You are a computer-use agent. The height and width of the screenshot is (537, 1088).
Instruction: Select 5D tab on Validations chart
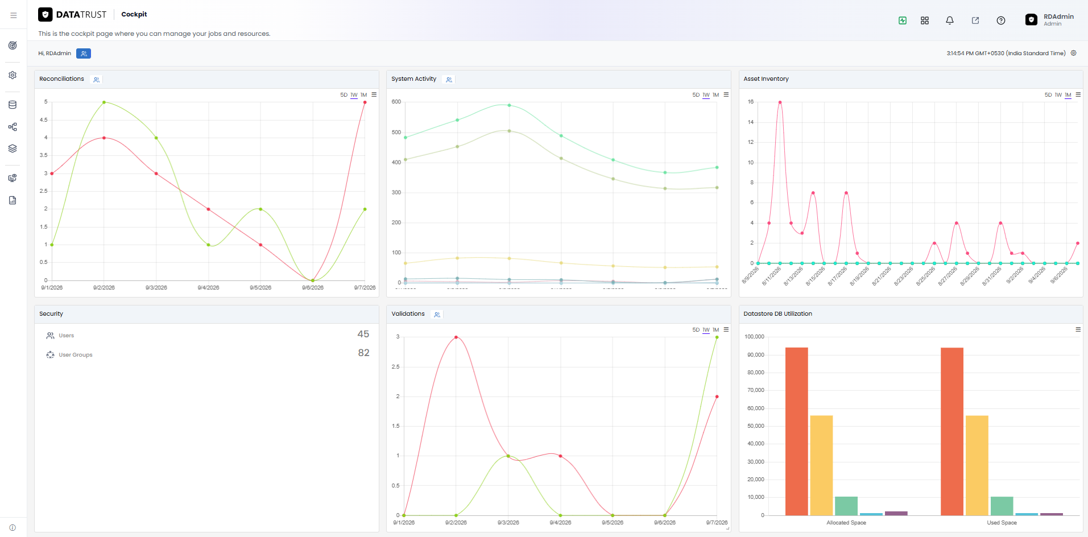[696, 330]
